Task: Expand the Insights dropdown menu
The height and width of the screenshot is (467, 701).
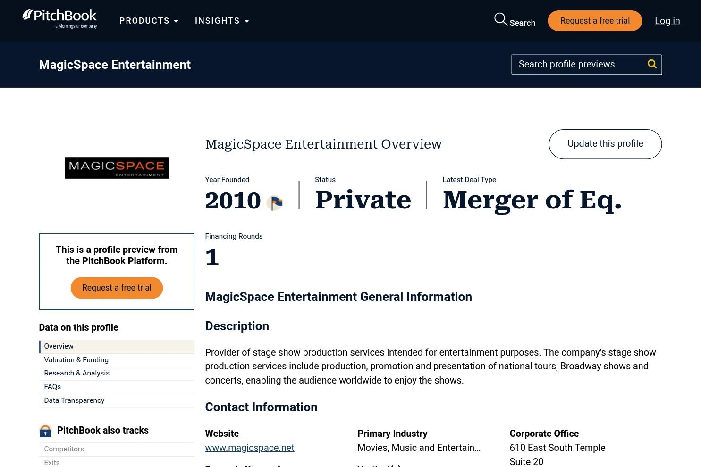Action: [222, 21]
